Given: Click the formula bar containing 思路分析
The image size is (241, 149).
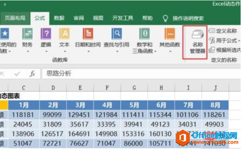Looking at the screenshot, I should 141,74.
